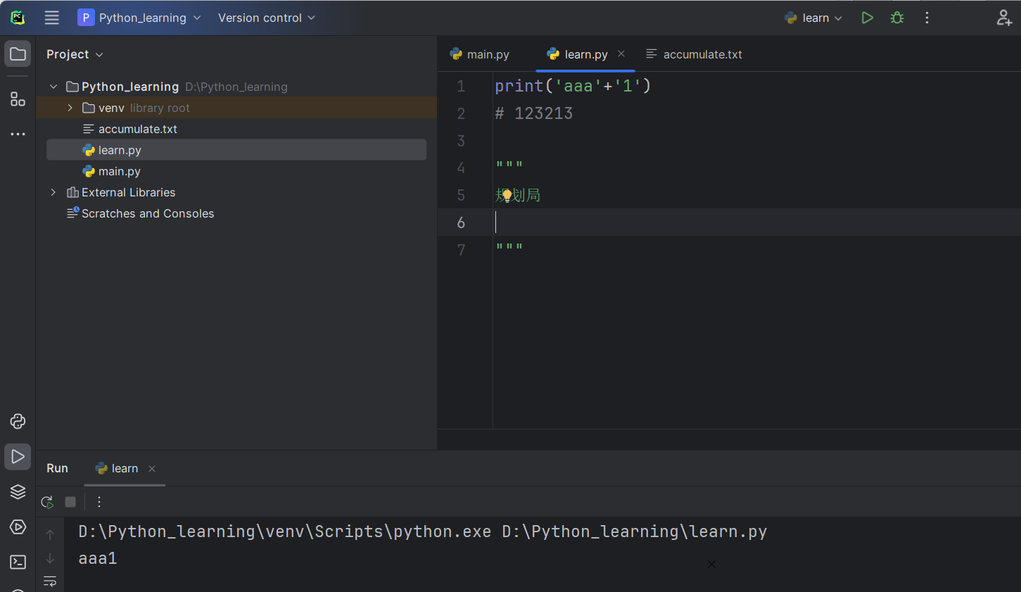Click the intention lightbulb in editor
Screen dimensions: 1021x592
point(507,196)
